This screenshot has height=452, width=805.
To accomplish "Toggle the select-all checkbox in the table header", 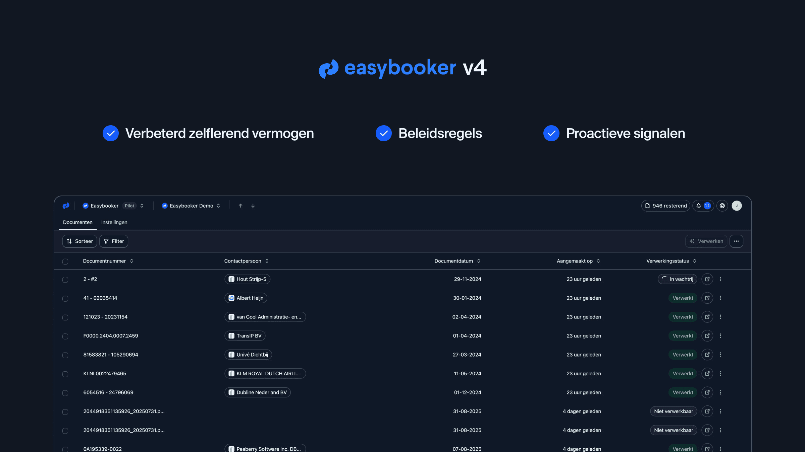I will coord(65,261).
